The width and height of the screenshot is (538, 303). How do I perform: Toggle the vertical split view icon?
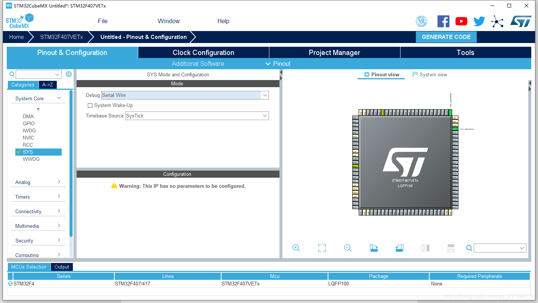pos(425,248)
